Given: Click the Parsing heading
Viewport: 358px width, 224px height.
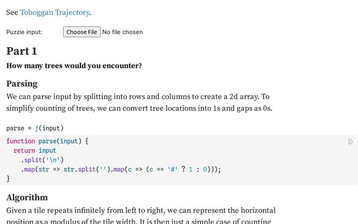Looking at the screenshot, I should pos(22,83).
